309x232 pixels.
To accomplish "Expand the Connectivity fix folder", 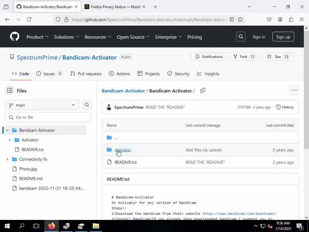I will pyautogui.click(x=7, y=159).
